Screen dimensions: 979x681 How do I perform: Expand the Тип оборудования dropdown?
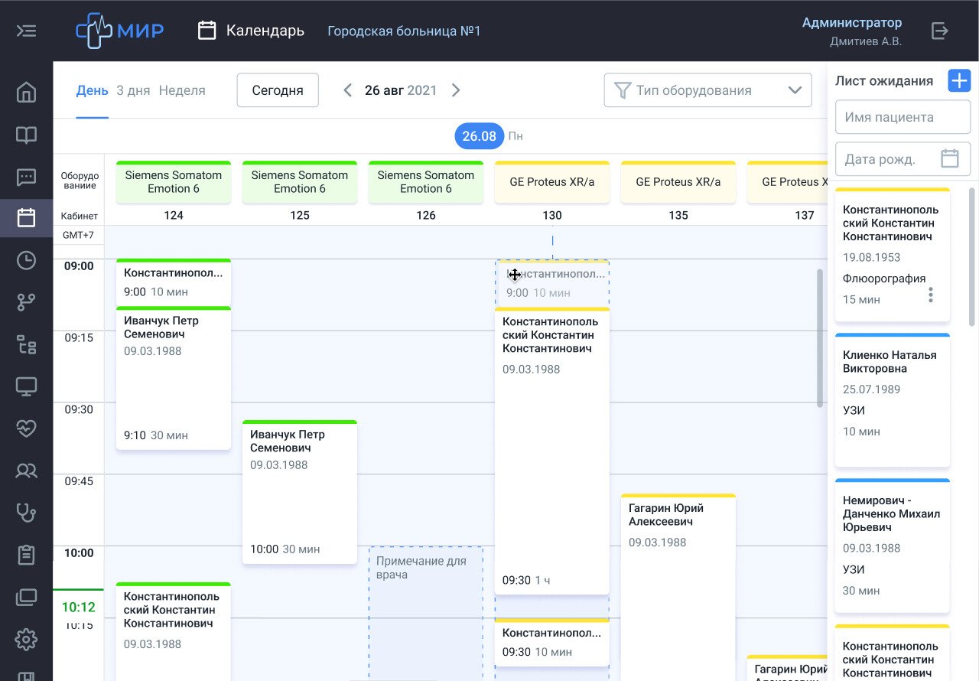(x=707, y=90)
